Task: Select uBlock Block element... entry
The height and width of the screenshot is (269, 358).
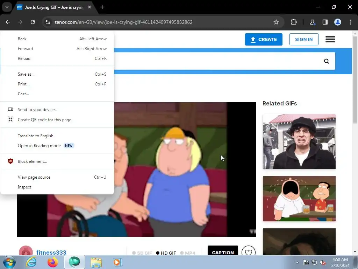Action: pos(57,161)
